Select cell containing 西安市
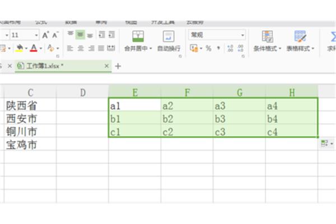 [x=30, y=118]
